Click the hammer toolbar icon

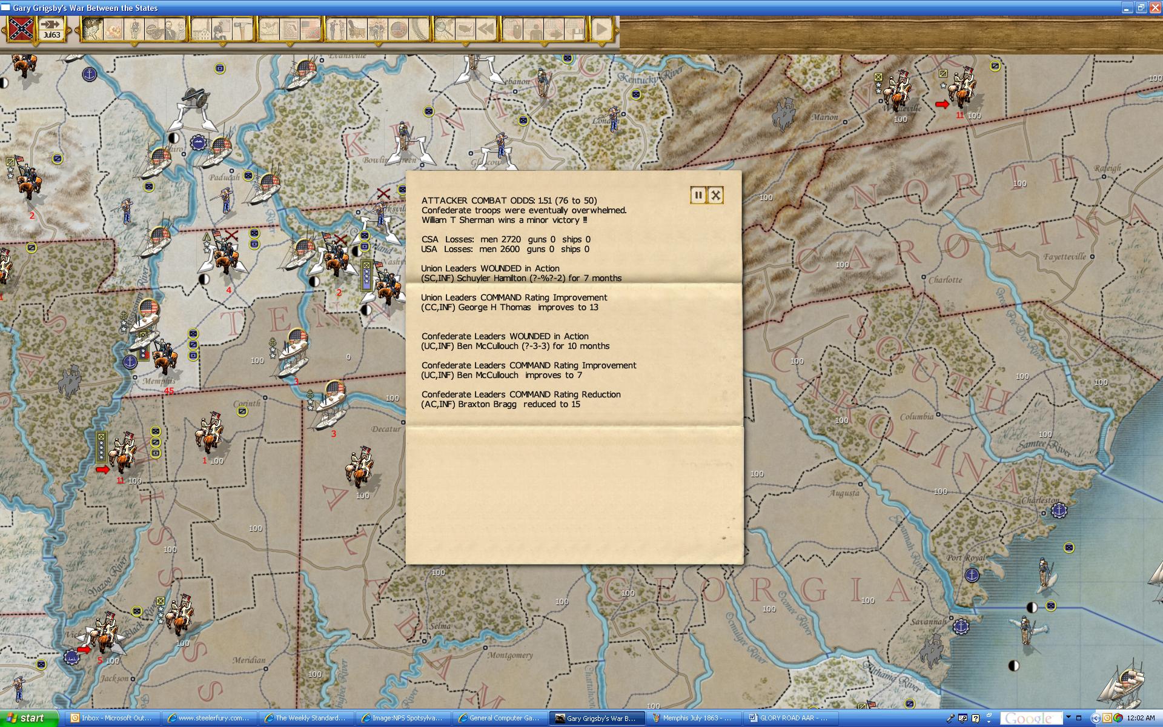point(243,29)
